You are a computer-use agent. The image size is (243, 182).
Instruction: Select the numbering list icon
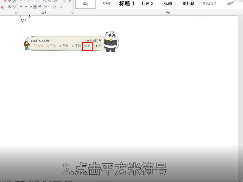click(x=28, y=2)
